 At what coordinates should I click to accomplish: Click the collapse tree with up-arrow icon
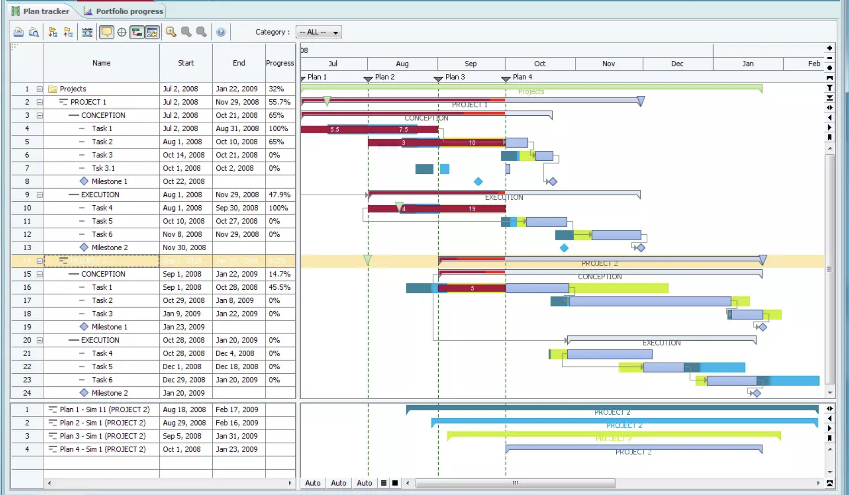pyautogui.click(x=68, y=32)
